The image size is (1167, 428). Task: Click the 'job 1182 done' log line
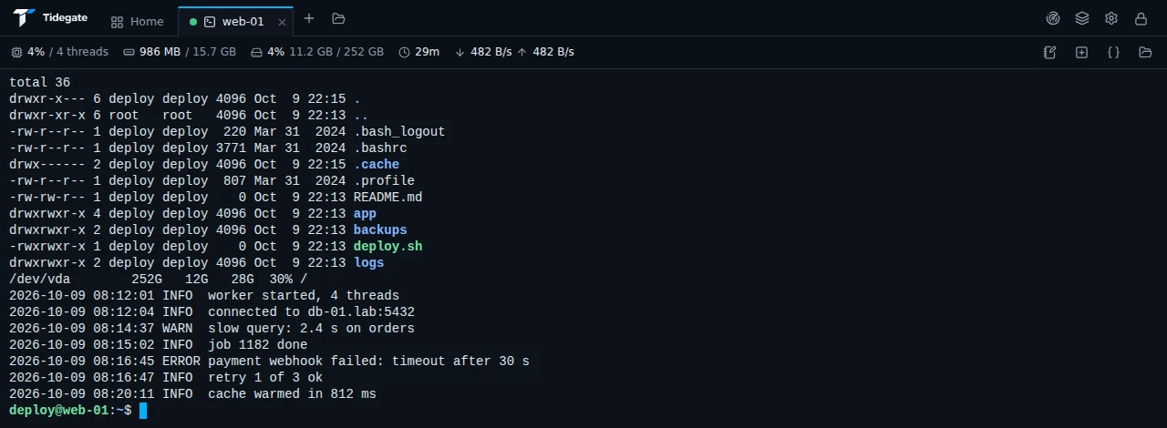point(159,344)
